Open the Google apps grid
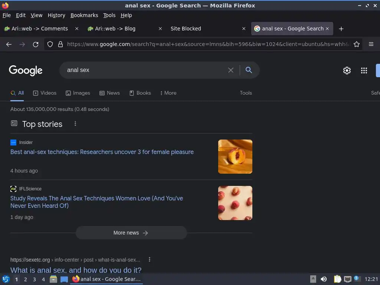 [x=364, y=71]
